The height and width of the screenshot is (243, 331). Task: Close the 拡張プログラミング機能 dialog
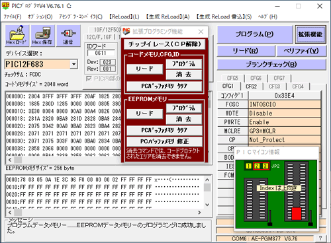[x=201, y=32]
